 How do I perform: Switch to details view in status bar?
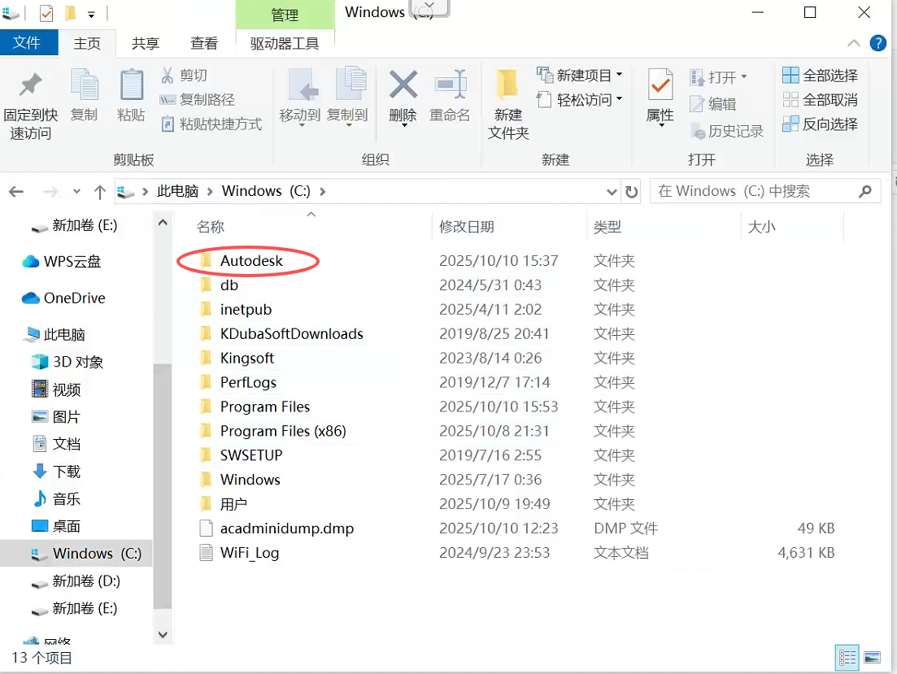pos(847,657)
